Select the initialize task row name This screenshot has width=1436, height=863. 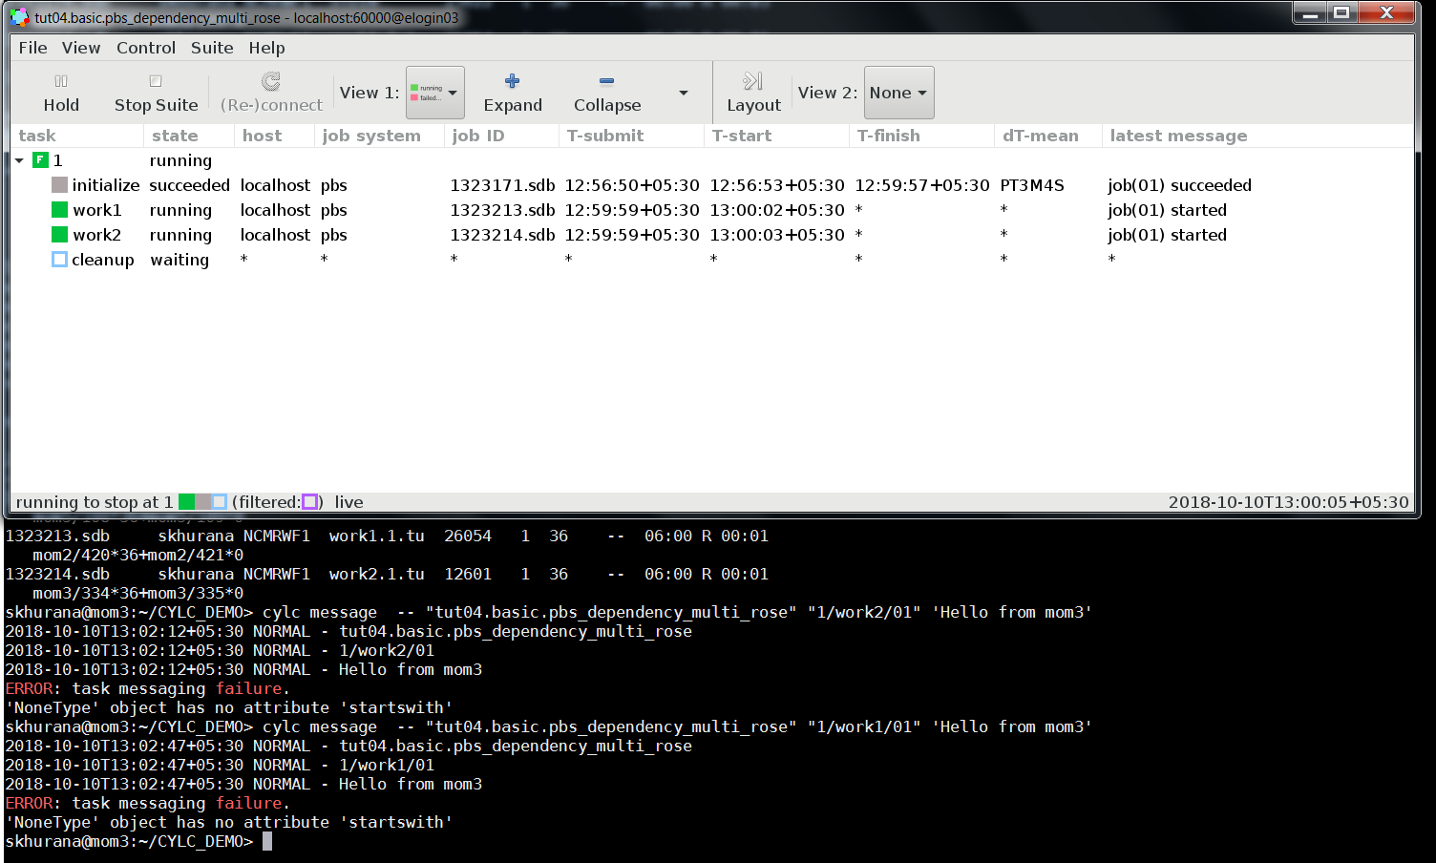(106, 185)
